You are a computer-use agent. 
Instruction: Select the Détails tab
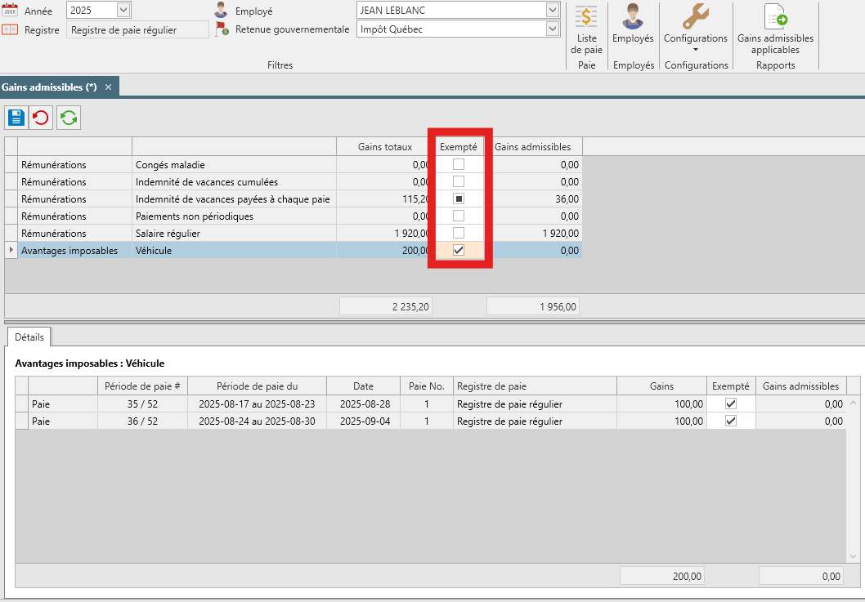29,337
